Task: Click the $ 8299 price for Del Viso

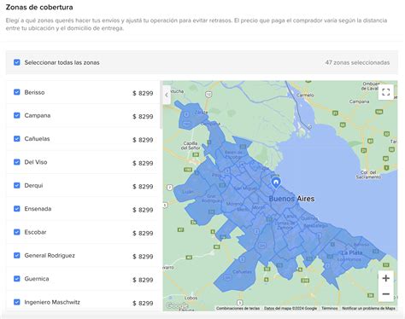Action: 143,163
